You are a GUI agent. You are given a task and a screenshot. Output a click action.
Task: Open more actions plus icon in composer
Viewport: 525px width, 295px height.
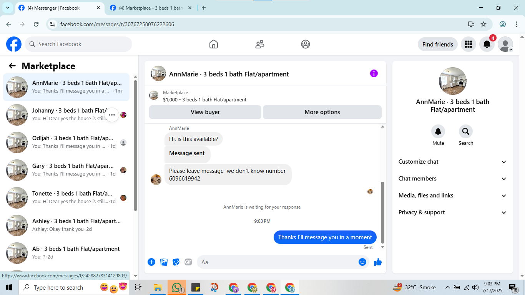pyautogui.click(x=151, y=262)
